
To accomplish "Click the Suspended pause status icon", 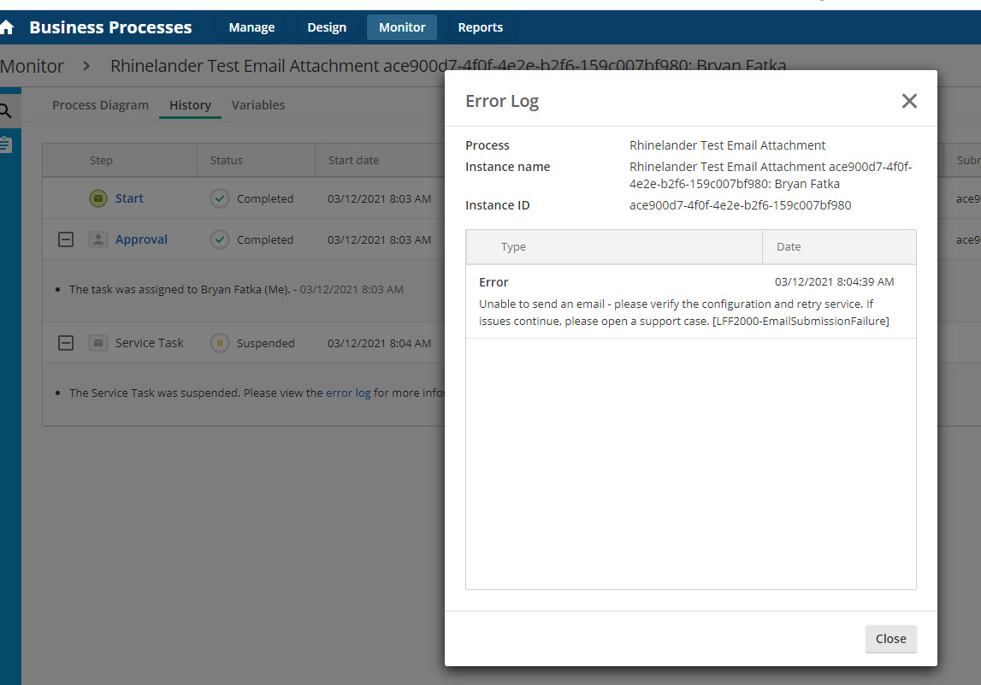I will (220, 343).
